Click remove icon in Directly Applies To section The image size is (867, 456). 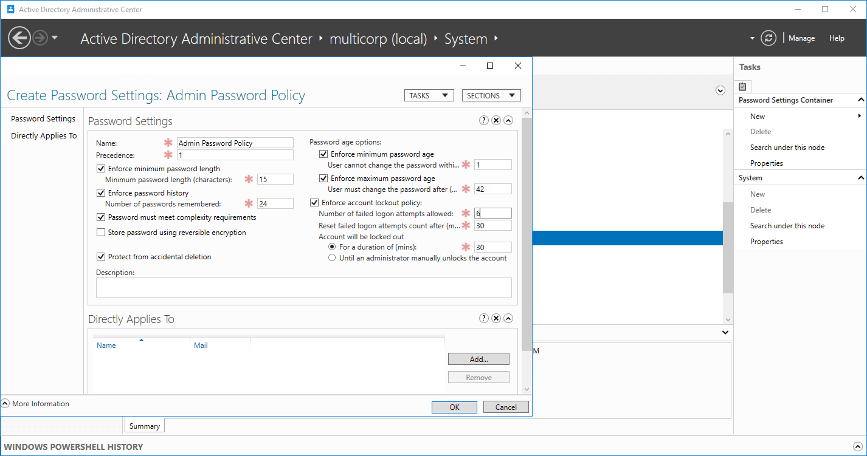[x=496, y=319]
